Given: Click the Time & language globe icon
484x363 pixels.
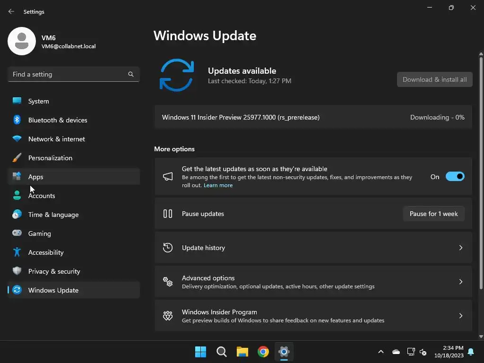Looking at the screenshot, I should (x=17, y=214).
